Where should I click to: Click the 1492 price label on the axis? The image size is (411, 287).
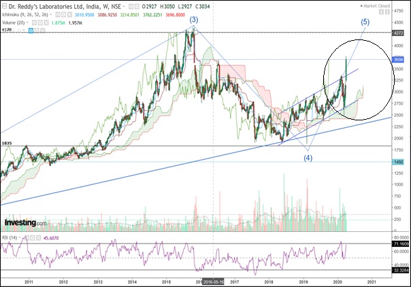(x=398, y=162)
